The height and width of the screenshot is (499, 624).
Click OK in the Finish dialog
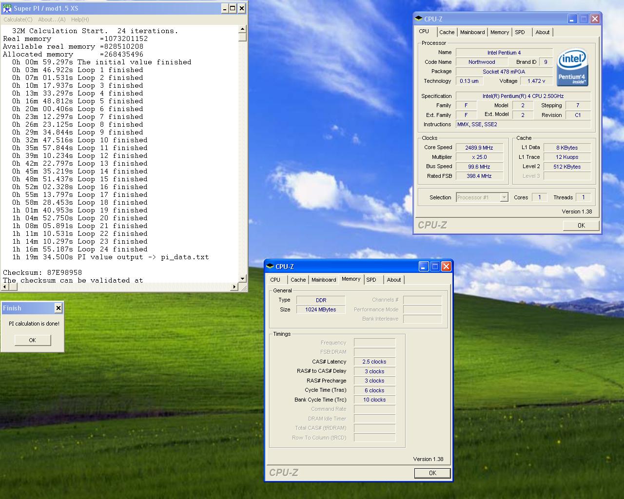pos(33,340)
